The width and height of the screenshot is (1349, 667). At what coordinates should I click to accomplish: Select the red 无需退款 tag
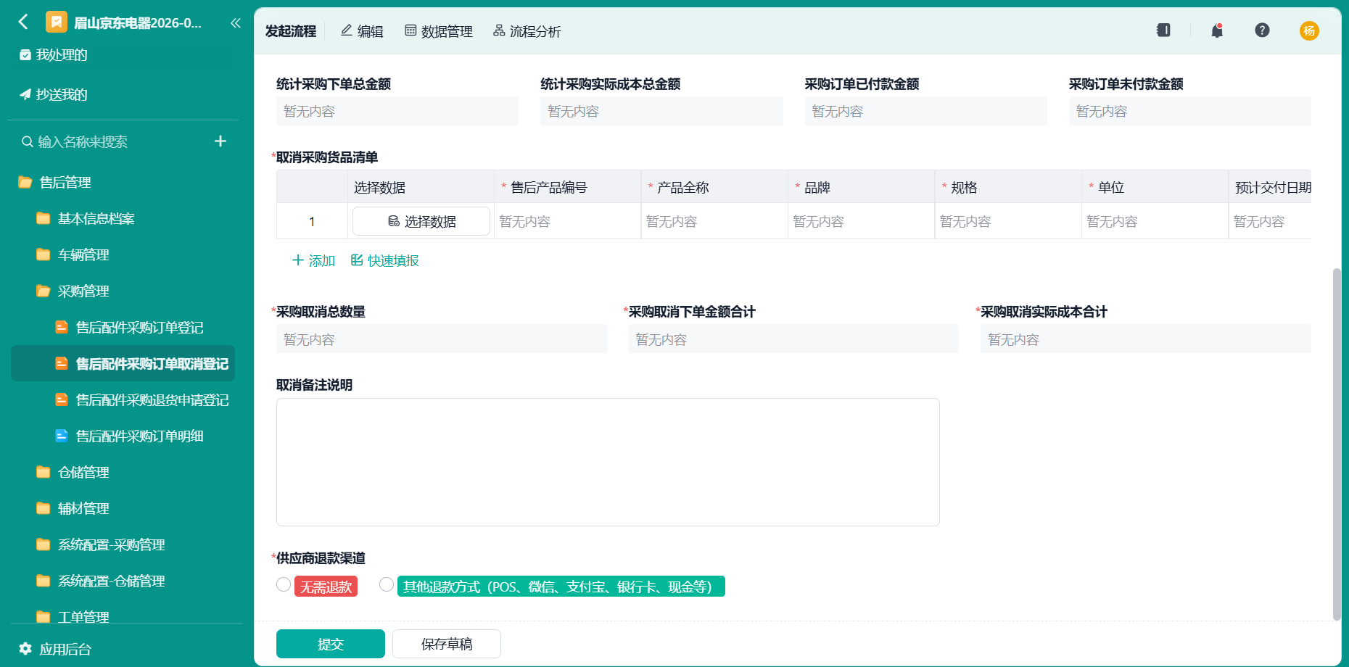tap(326, 587)
